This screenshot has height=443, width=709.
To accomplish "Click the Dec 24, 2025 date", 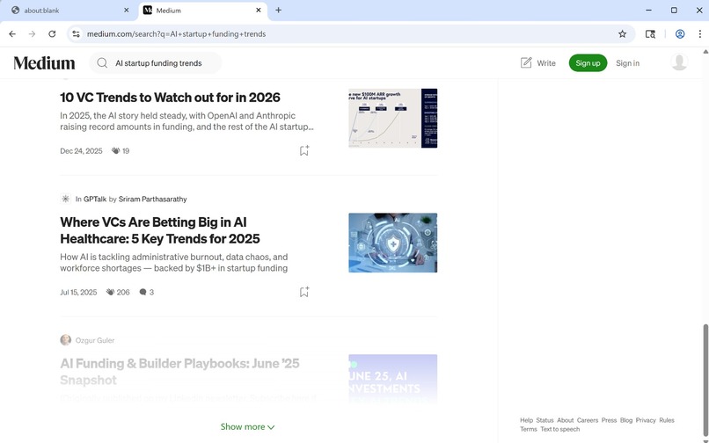I will 82,151.
